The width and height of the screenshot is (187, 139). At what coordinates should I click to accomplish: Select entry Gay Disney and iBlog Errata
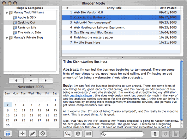point(121,32)
